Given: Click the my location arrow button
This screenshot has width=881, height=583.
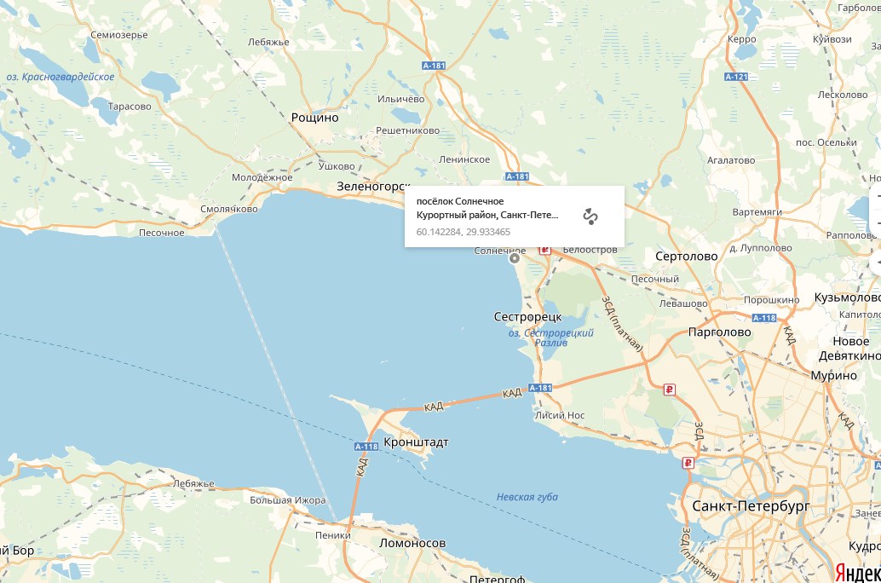Looking at the screenshot, I should pyautogui.click(x=877, y=263).
